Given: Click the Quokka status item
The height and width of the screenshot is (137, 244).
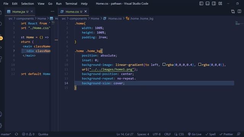Looking at the screenshot, I should click(43, 134).
